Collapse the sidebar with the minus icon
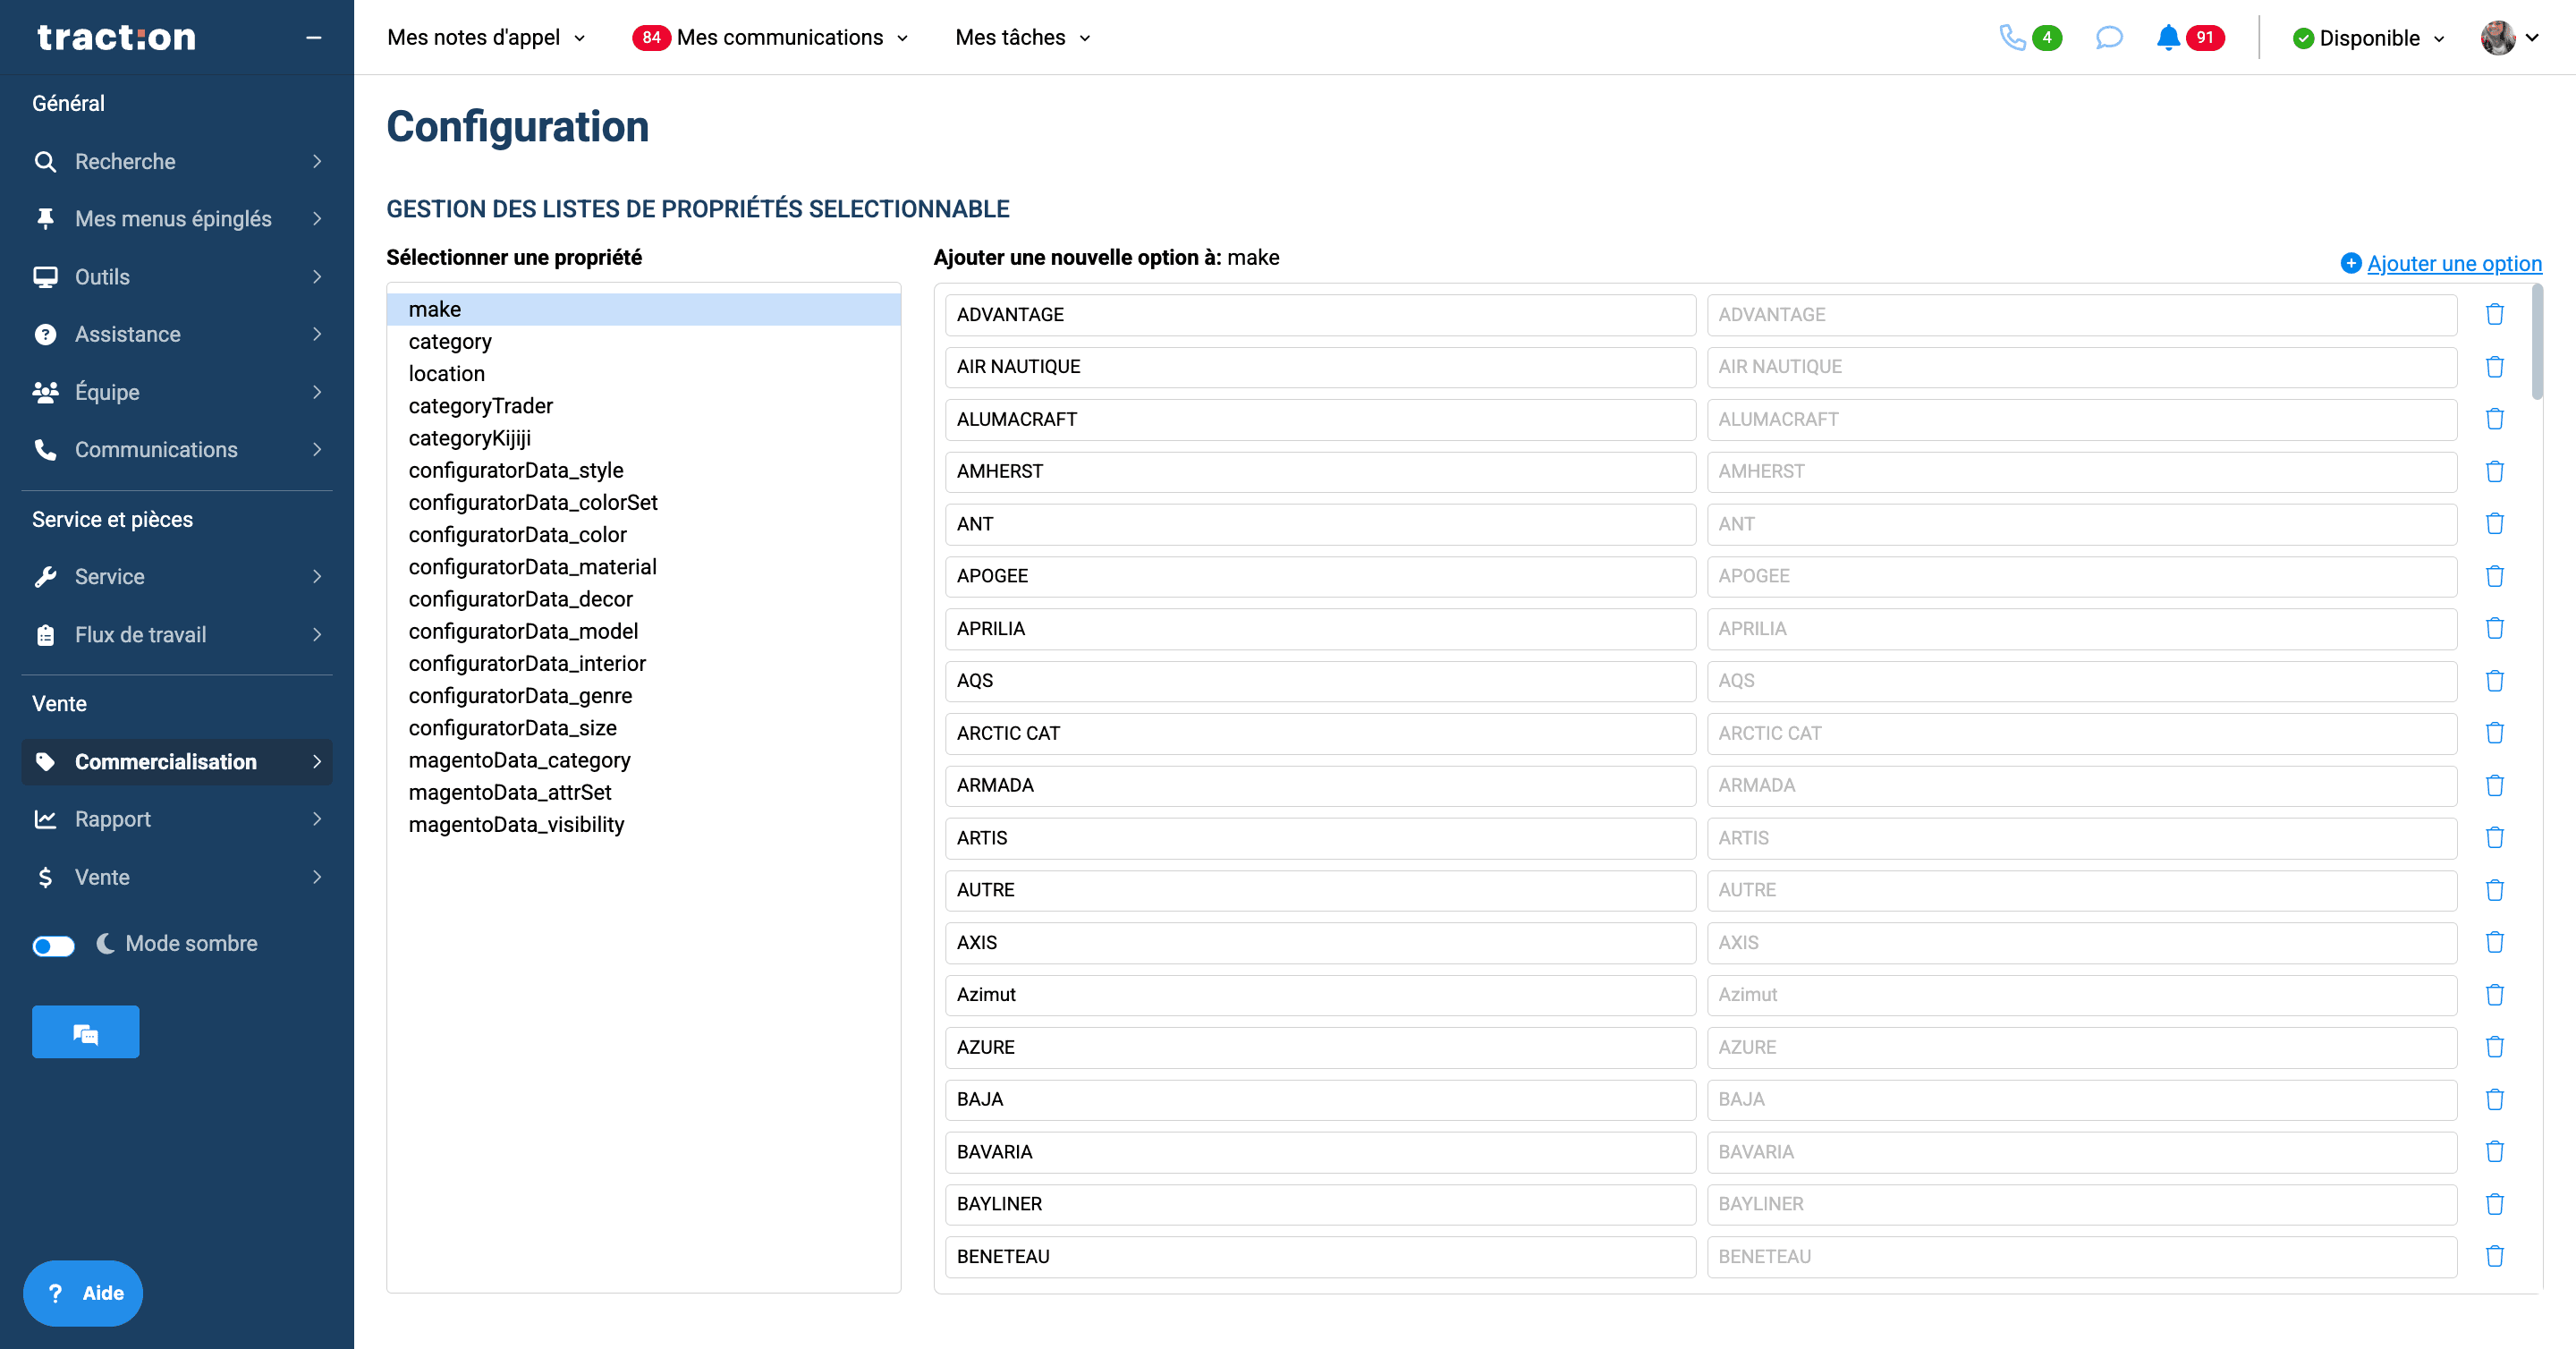The width and height of the screenshot is (2576, 1349). click(x=314, y=38)
